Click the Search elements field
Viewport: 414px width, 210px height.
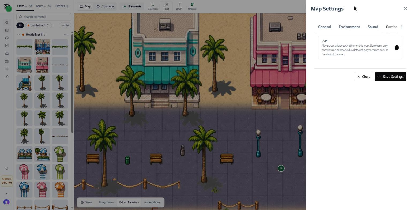tap(44, 17)
